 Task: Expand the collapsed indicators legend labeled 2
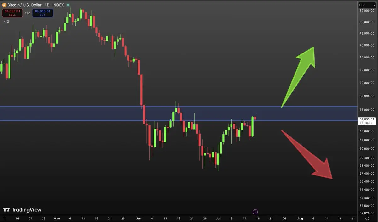tap(6, 21)
